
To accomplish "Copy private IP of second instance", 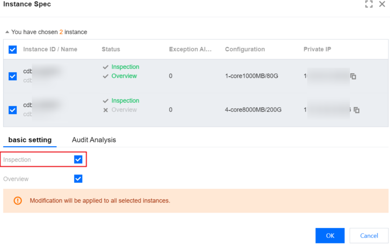I will click(x=357, y=110).
